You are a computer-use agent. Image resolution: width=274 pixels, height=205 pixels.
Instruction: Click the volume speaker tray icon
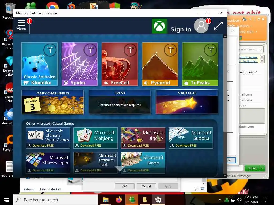coord(239,200)
